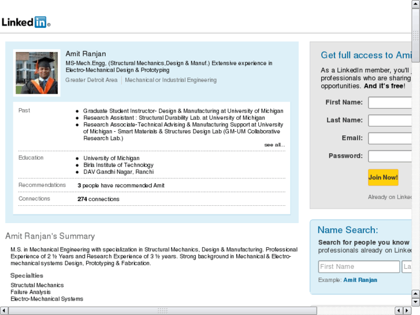Click the lower scroll-up arrow at the bottom of the vertical scrollbar
Screen dimensions: 420x315
[x=415, y=294]
